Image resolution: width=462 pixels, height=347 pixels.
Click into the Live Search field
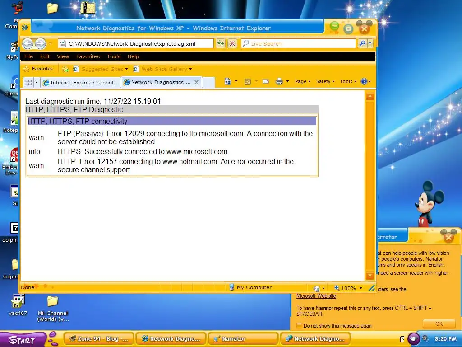coord(298,44)
